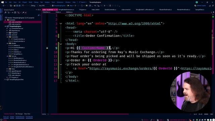
Task: Select ErrorViewModel.cs in Solution Explorer
Action: coord(19,48)
